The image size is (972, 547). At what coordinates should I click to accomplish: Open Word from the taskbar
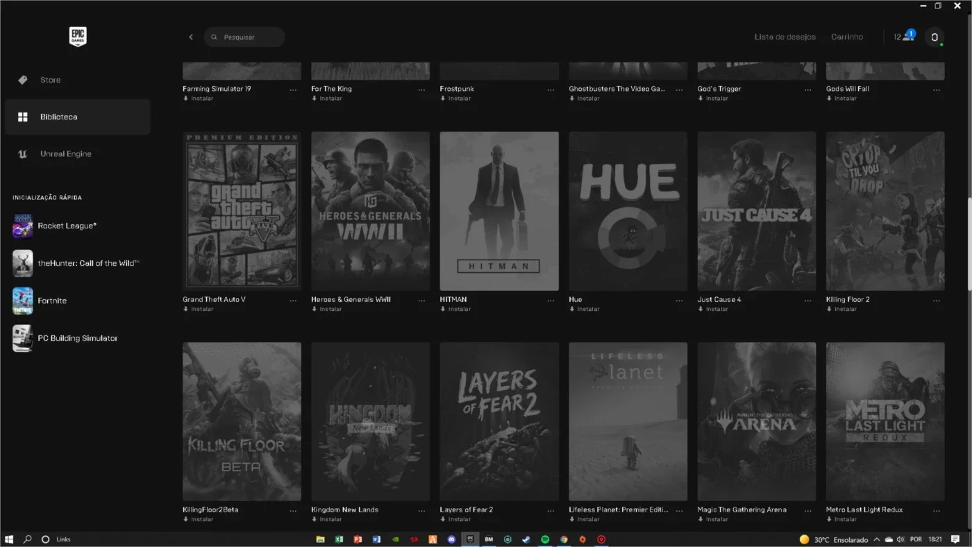pos(376,539)
